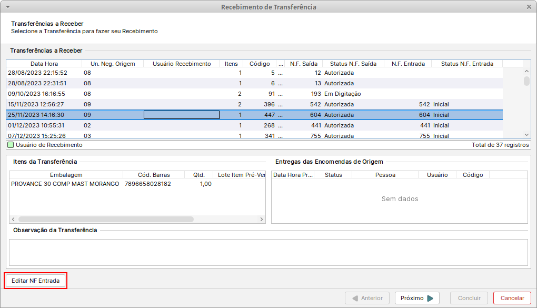Image resolution: width=537 pixels, height=308 pixels.
Task: Click green Usuário de Recebimento legend swatch
Action: [11, 145]
